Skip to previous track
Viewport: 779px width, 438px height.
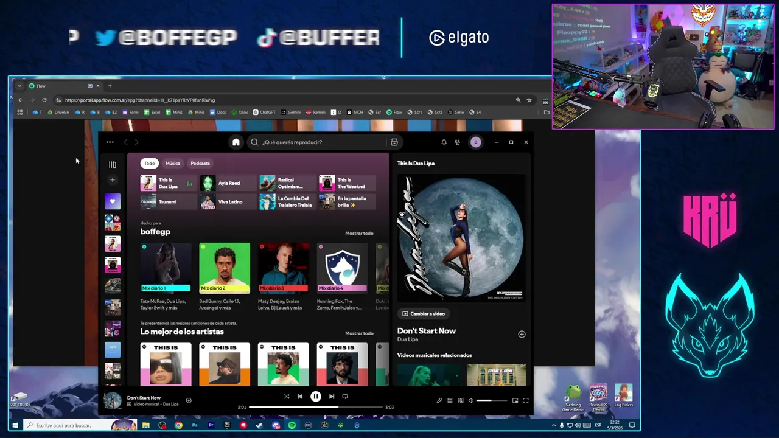click(x=300, y=397)
